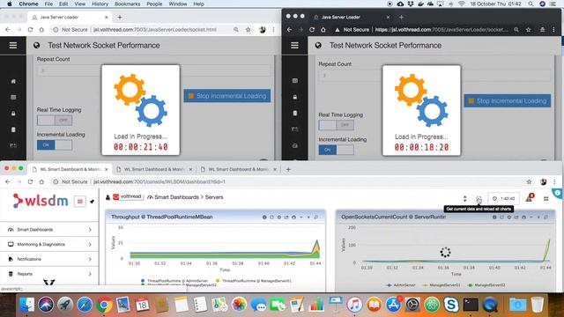Refresh the OpenSocketsCurrentCount chart panel

tap(501, 217)
